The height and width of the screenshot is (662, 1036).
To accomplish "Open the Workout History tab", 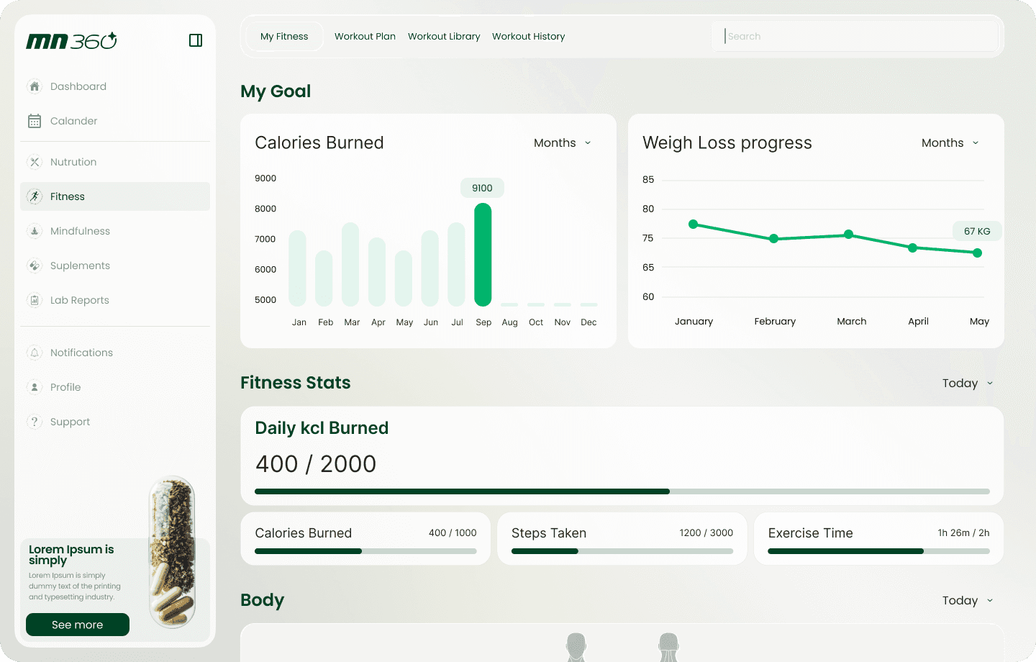I will pos(528,37).
